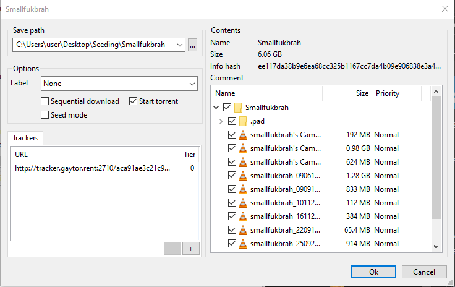Sort files by the Size column header
Image resolution: width=455 pixels, height=287 pixels.
[x=362, y=93]
